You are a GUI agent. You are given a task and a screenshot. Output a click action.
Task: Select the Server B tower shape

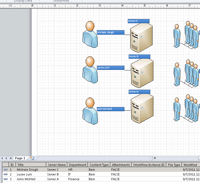click(x=142, y=73)
